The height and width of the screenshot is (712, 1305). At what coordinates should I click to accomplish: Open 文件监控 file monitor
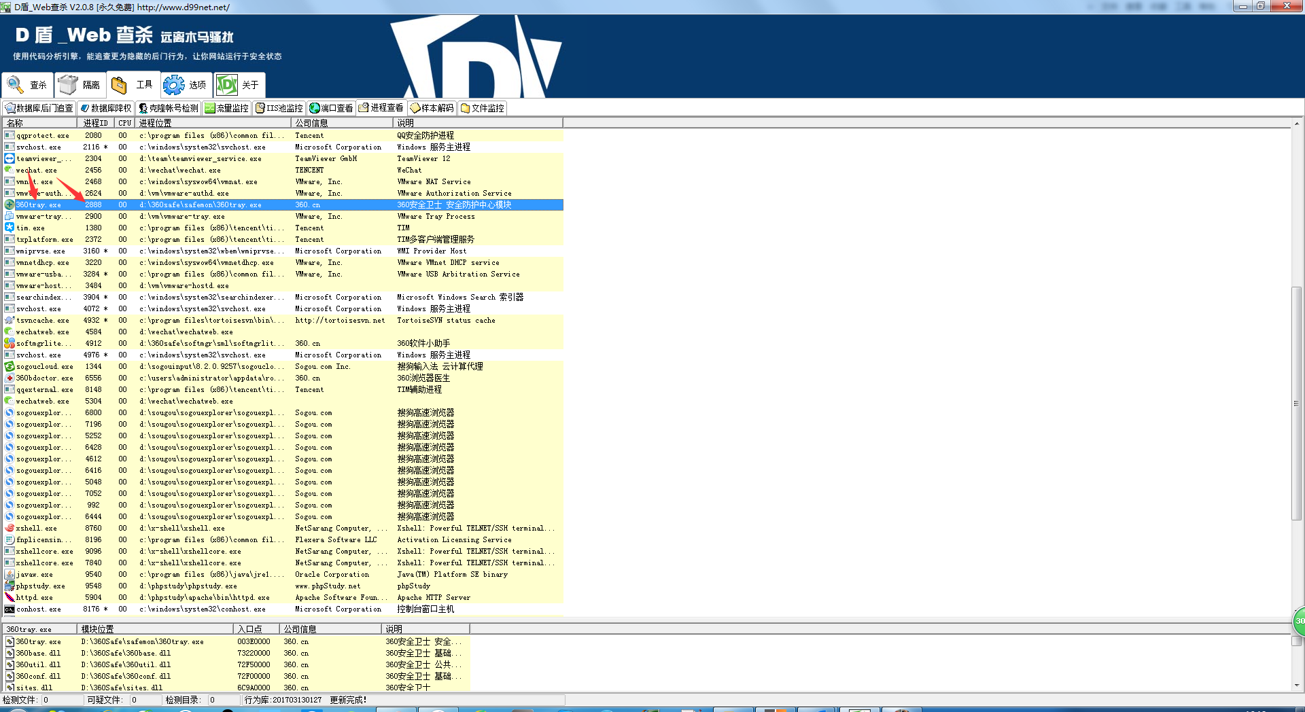click(x=482, y=108)
